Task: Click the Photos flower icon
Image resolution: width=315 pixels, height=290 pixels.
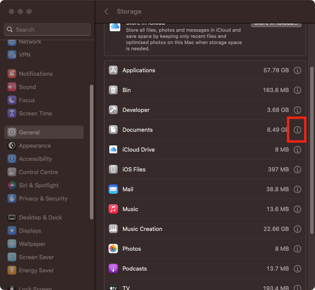Action: point(113,249)
